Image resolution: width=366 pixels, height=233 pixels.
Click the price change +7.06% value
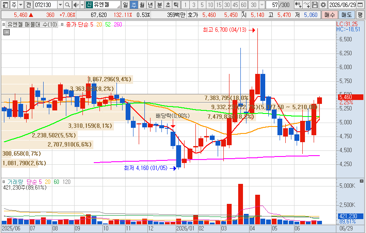pyautogui.click(x=67, y=15)
